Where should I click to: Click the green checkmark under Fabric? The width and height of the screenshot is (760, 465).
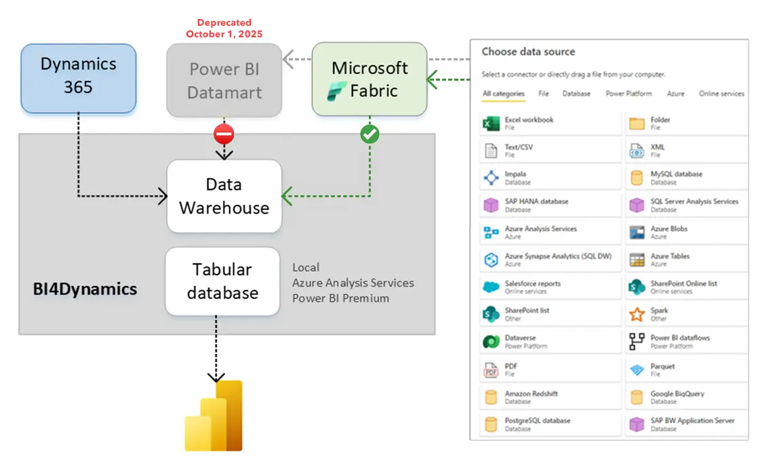coord(369,134)
